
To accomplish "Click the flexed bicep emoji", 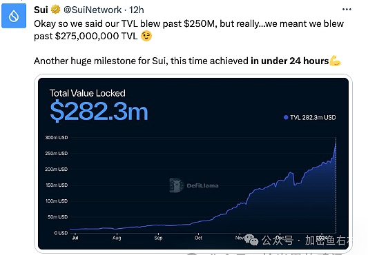I will (x=335, y=61).
